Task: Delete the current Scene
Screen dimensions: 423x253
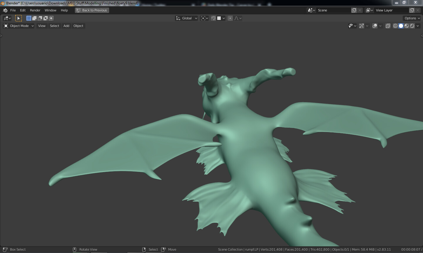Action: (360, 10)
